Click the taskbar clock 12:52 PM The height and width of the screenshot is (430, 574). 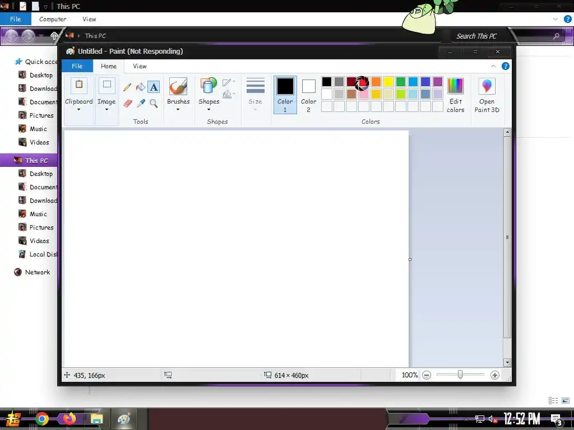522,419
